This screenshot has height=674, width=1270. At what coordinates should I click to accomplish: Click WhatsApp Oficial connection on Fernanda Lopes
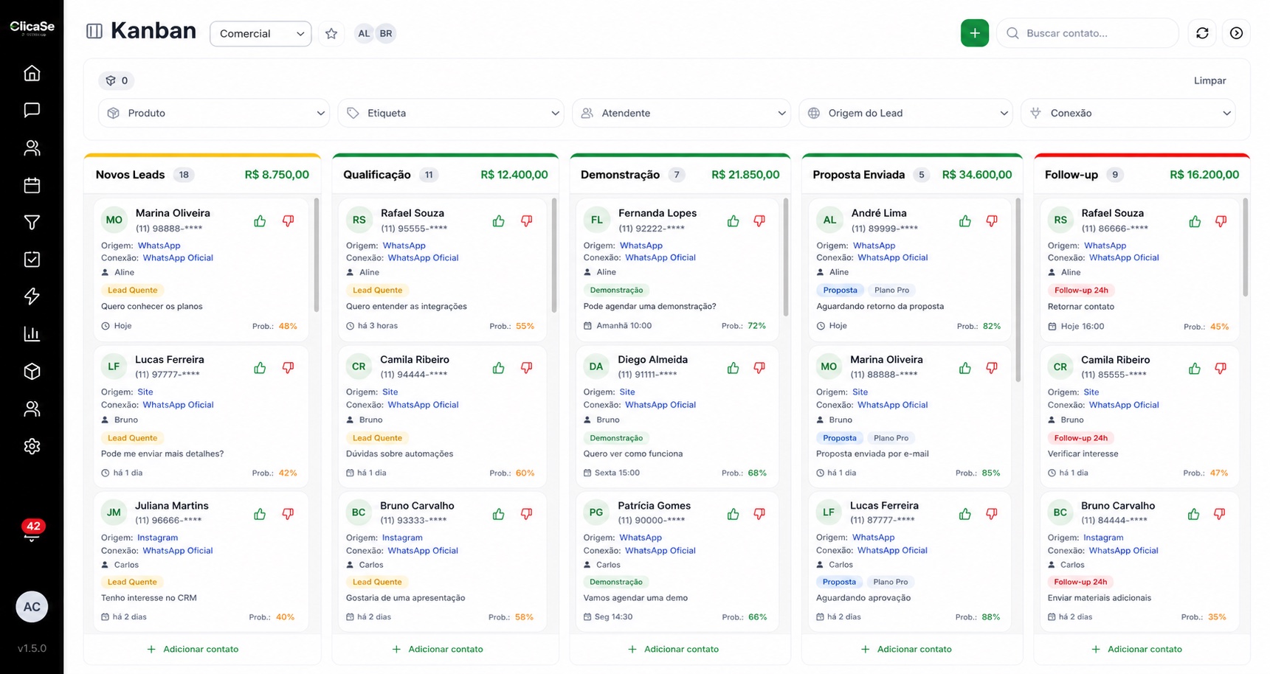(x=660, y=257)
